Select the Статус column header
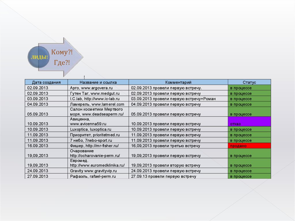The width and height of the screenshot is (295, 221). pos(249,82)
